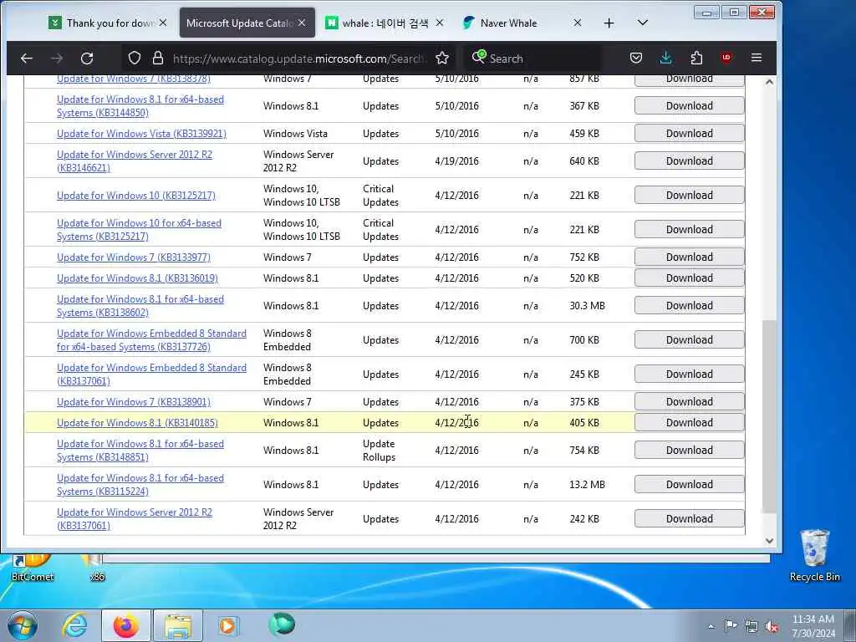Open Windows Embedded 8 Standard KB3137061 link
Image resolution: width=856 pixels, height=642 pixels.
(x=152, y=374)
